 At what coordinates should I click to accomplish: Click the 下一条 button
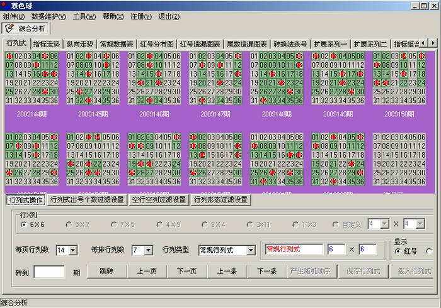pos(267,272)
